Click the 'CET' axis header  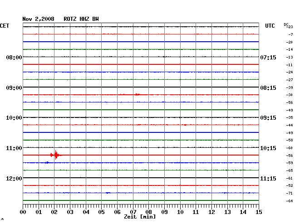coord(5,26)
